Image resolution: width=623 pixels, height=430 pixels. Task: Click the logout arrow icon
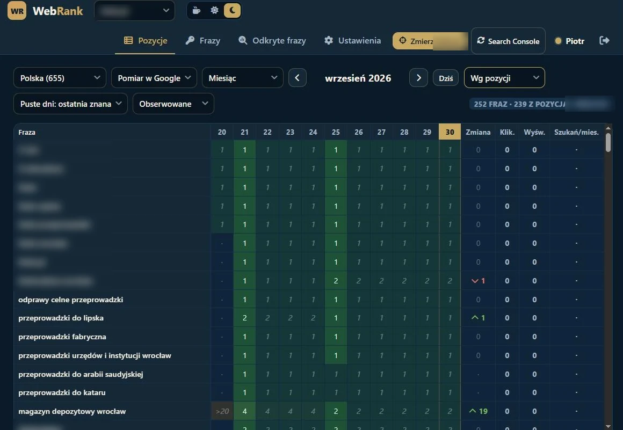coord(604,40)
